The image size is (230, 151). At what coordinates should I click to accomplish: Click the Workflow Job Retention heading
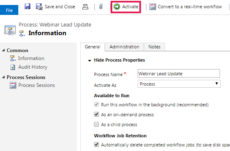(x=120, y=136)
